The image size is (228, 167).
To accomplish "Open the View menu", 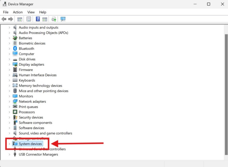I will (31, 12).
